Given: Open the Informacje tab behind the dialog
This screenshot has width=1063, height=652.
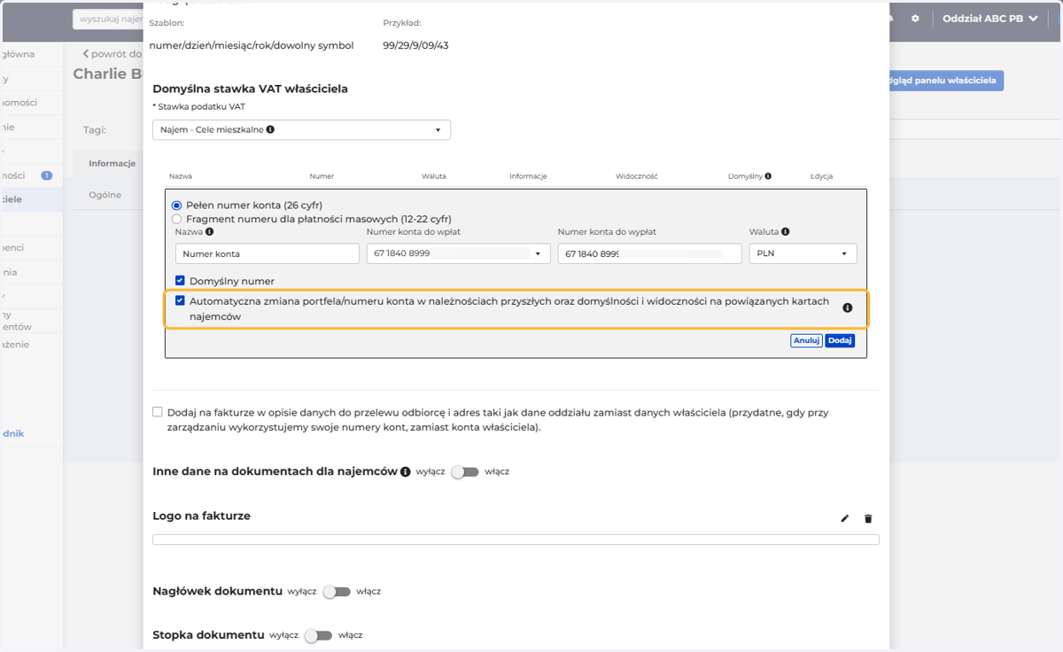Looking at the screenshot, I should click(112, 163).
